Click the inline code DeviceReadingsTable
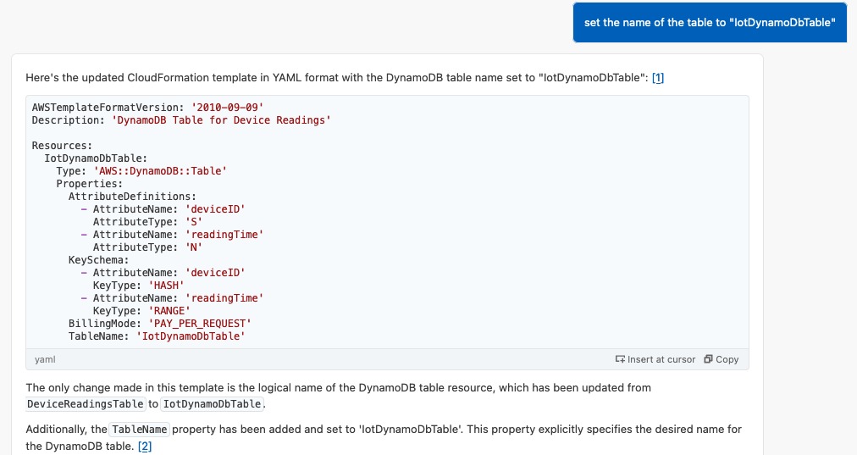 (86, 404)
